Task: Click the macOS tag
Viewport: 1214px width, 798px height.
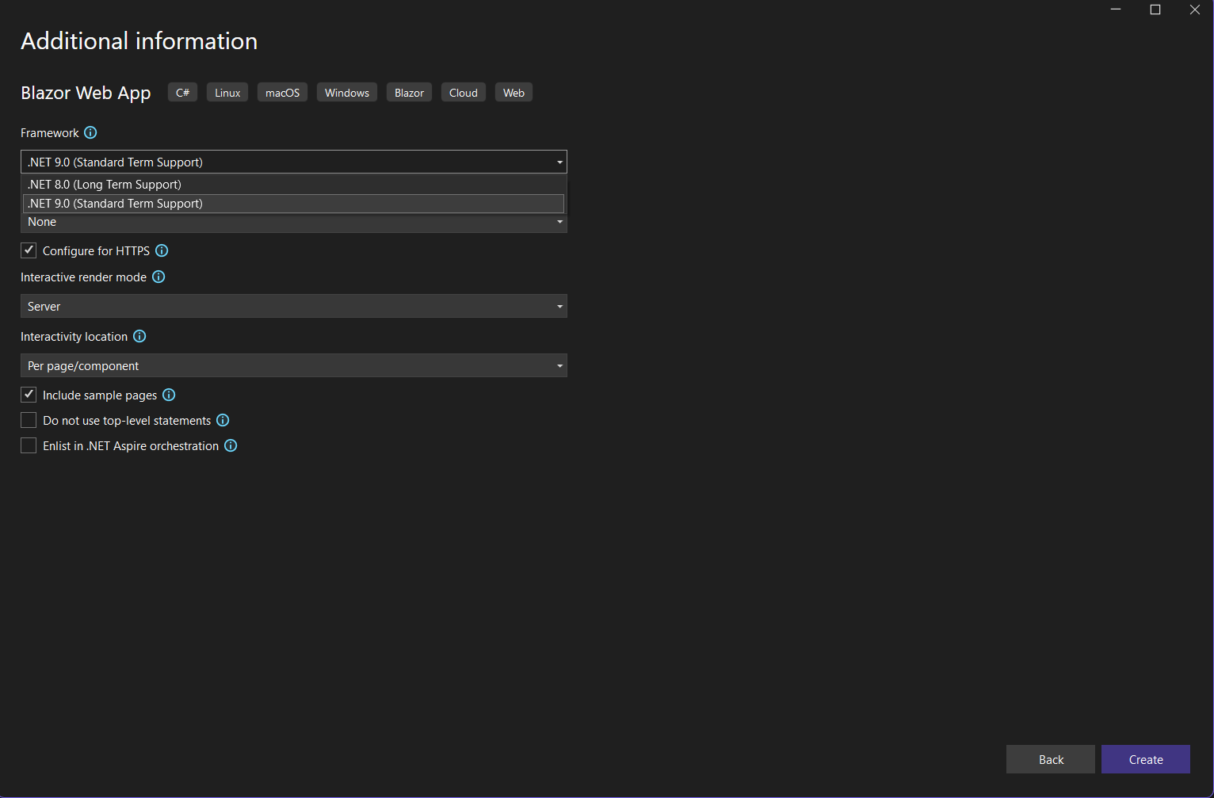Action: (x=283, y=93)
